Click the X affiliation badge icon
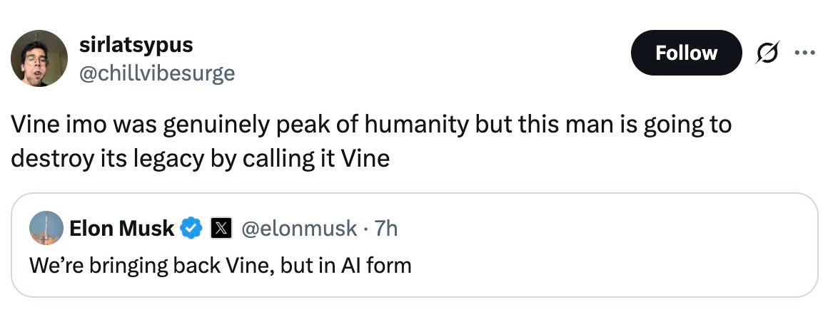This screenshot has width=838, height=312. click(222, 228)
